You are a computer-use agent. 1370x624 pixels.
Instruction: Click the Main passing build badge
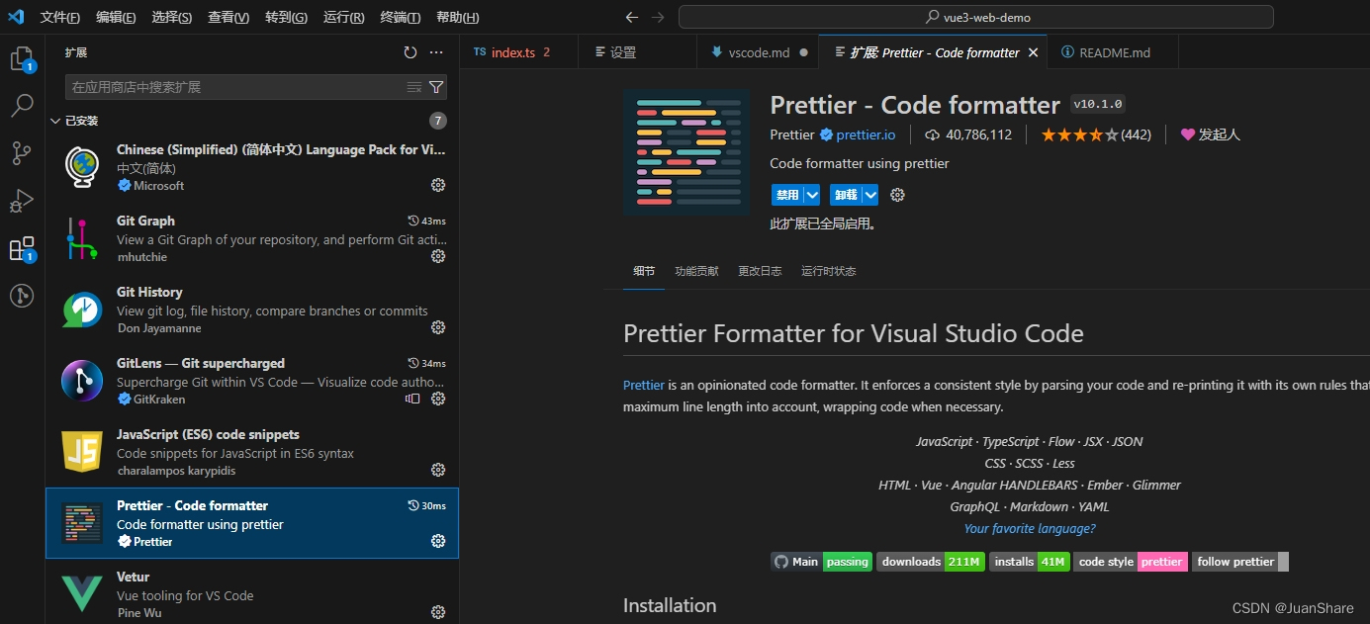[x=821, y=562]
